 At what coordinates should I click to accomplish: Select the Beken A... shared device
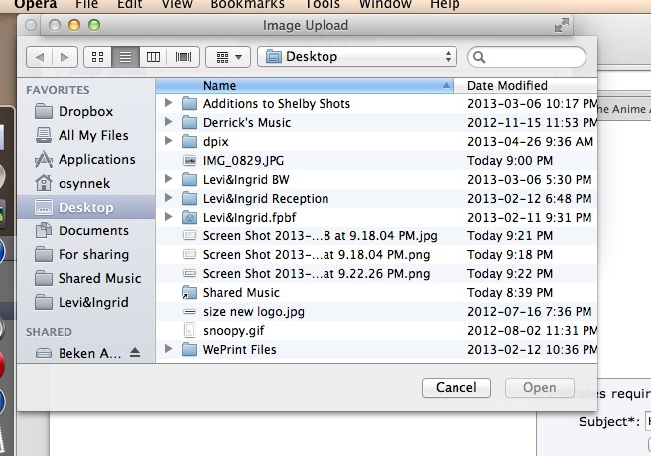(78, 353)
